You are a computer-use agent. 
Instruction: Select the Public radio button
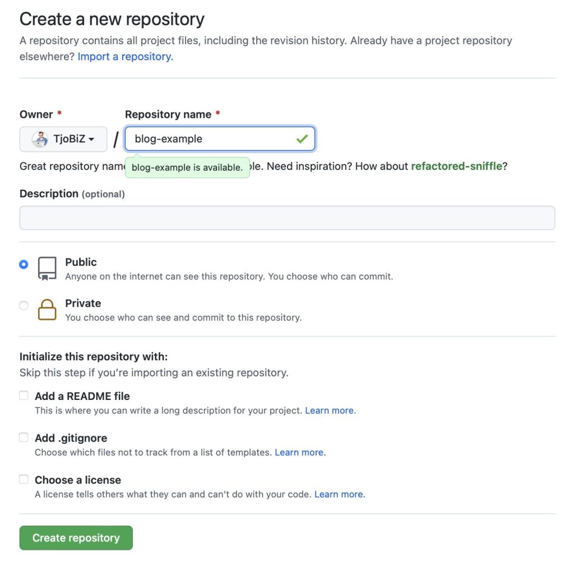click(x=24, y=264)
